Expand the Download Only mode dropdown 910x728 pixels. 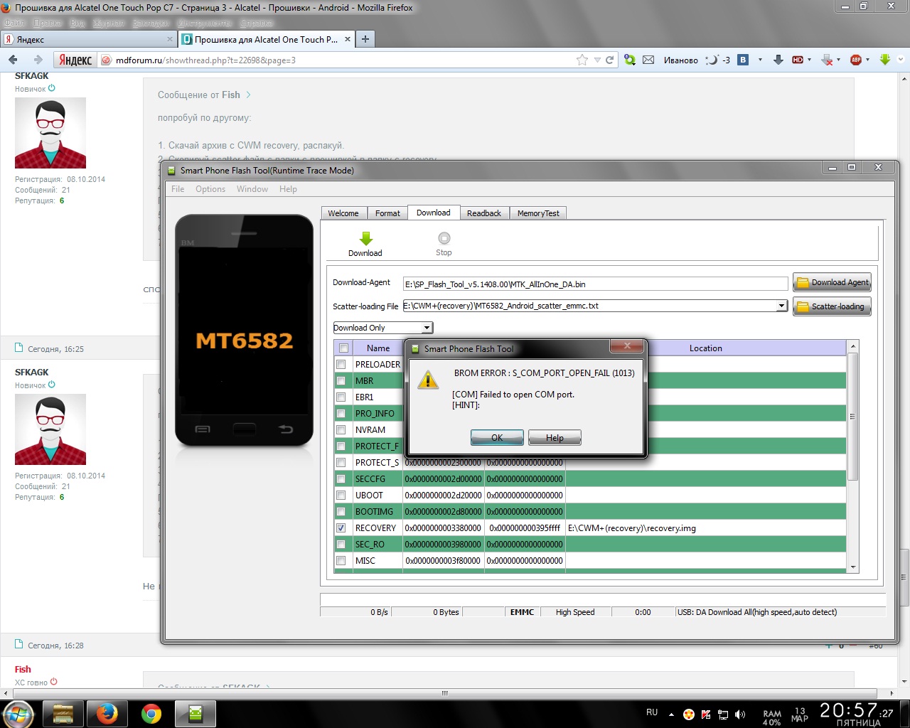click(427, 328)
